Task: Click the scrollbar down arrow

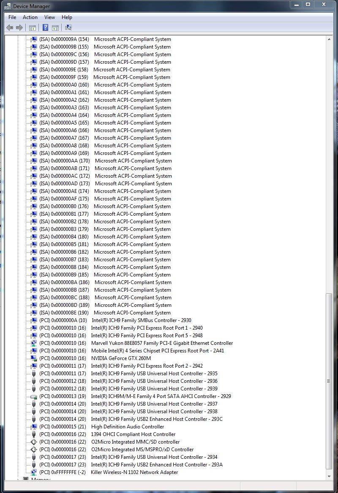Action: pyautogui.click(x=329, y=477)
